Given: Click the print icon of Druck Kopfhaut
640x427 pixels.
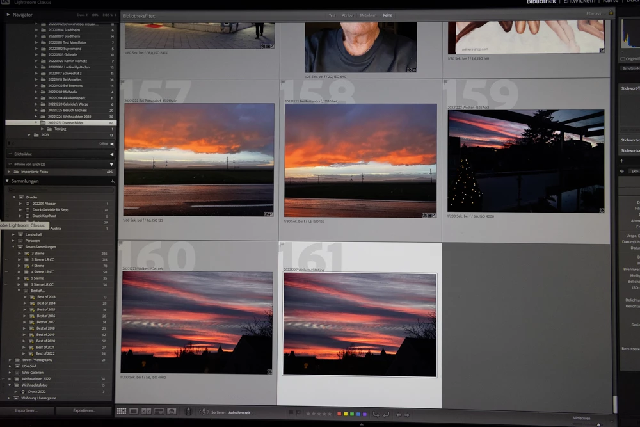Looking at the screenshot, I should point(28,216).
